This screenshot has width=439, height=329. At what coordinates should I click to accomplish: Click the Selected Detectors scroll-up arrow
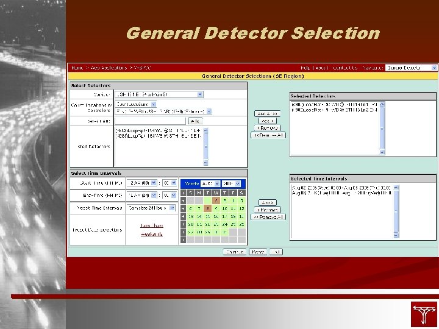(x=382, y=104)
